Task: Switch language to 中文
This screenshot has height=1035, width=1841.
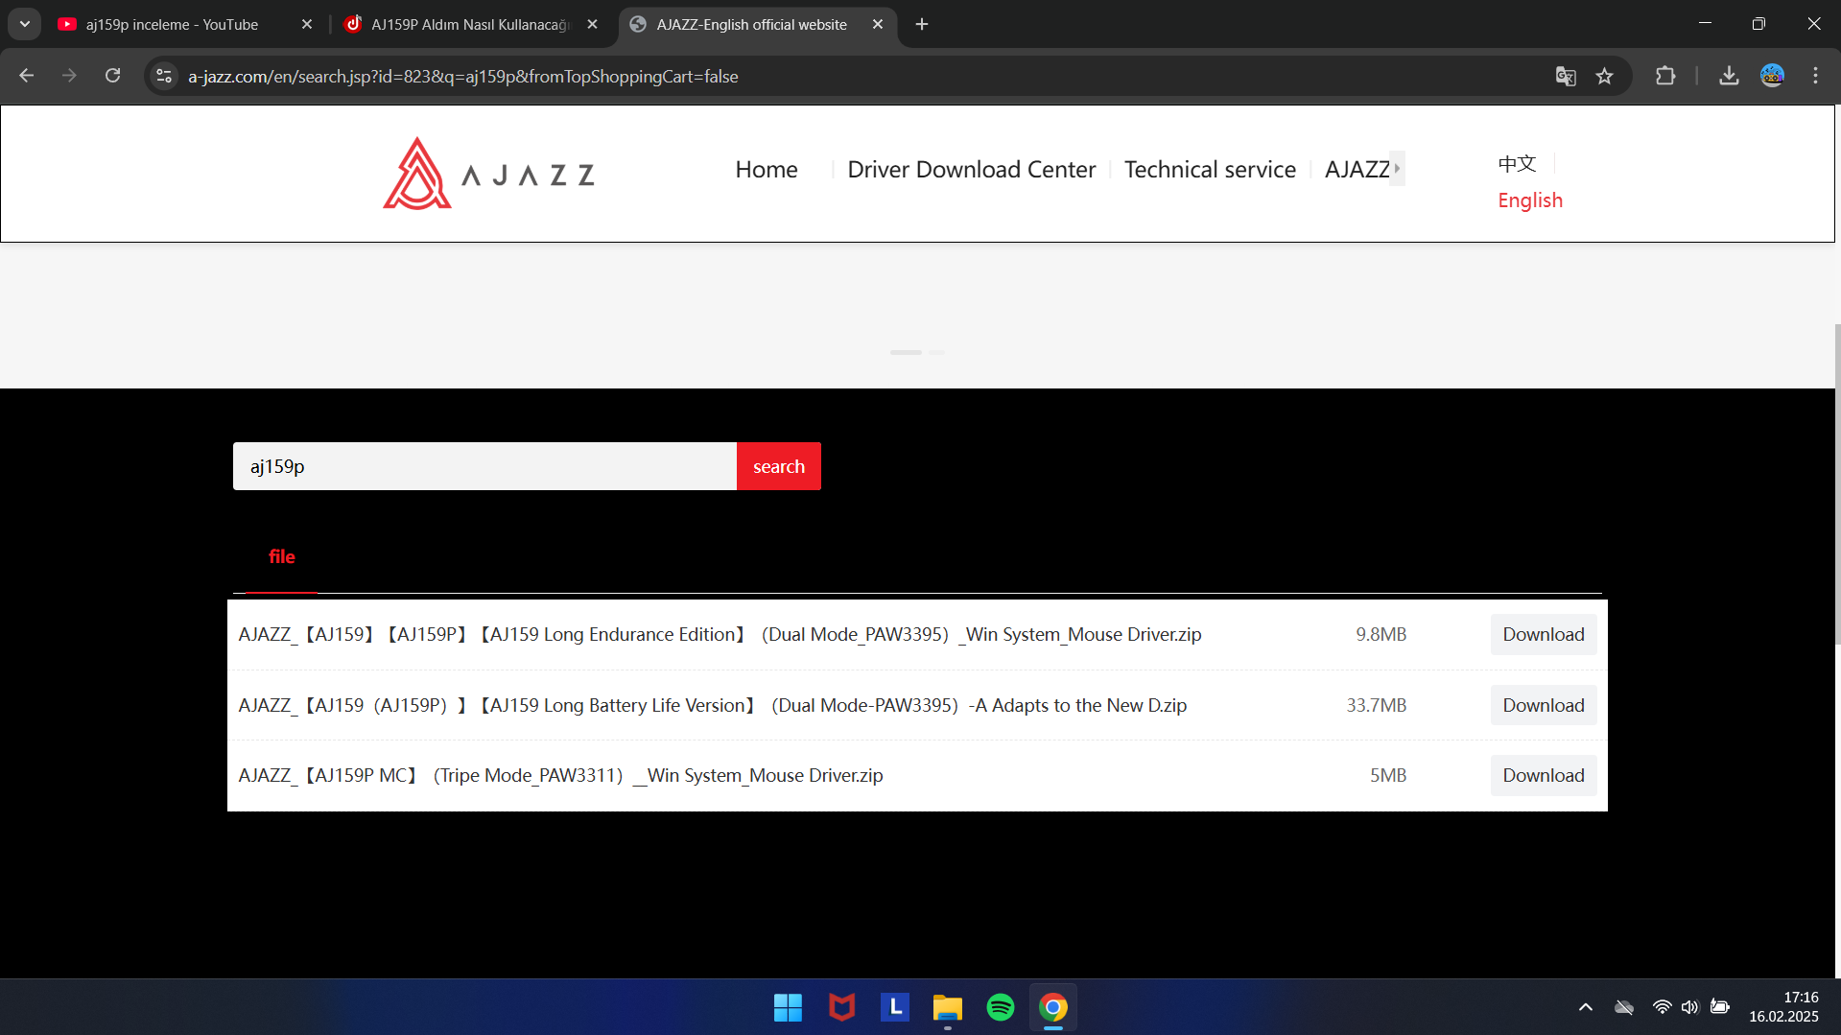Action: click(x=1517, y=164)
